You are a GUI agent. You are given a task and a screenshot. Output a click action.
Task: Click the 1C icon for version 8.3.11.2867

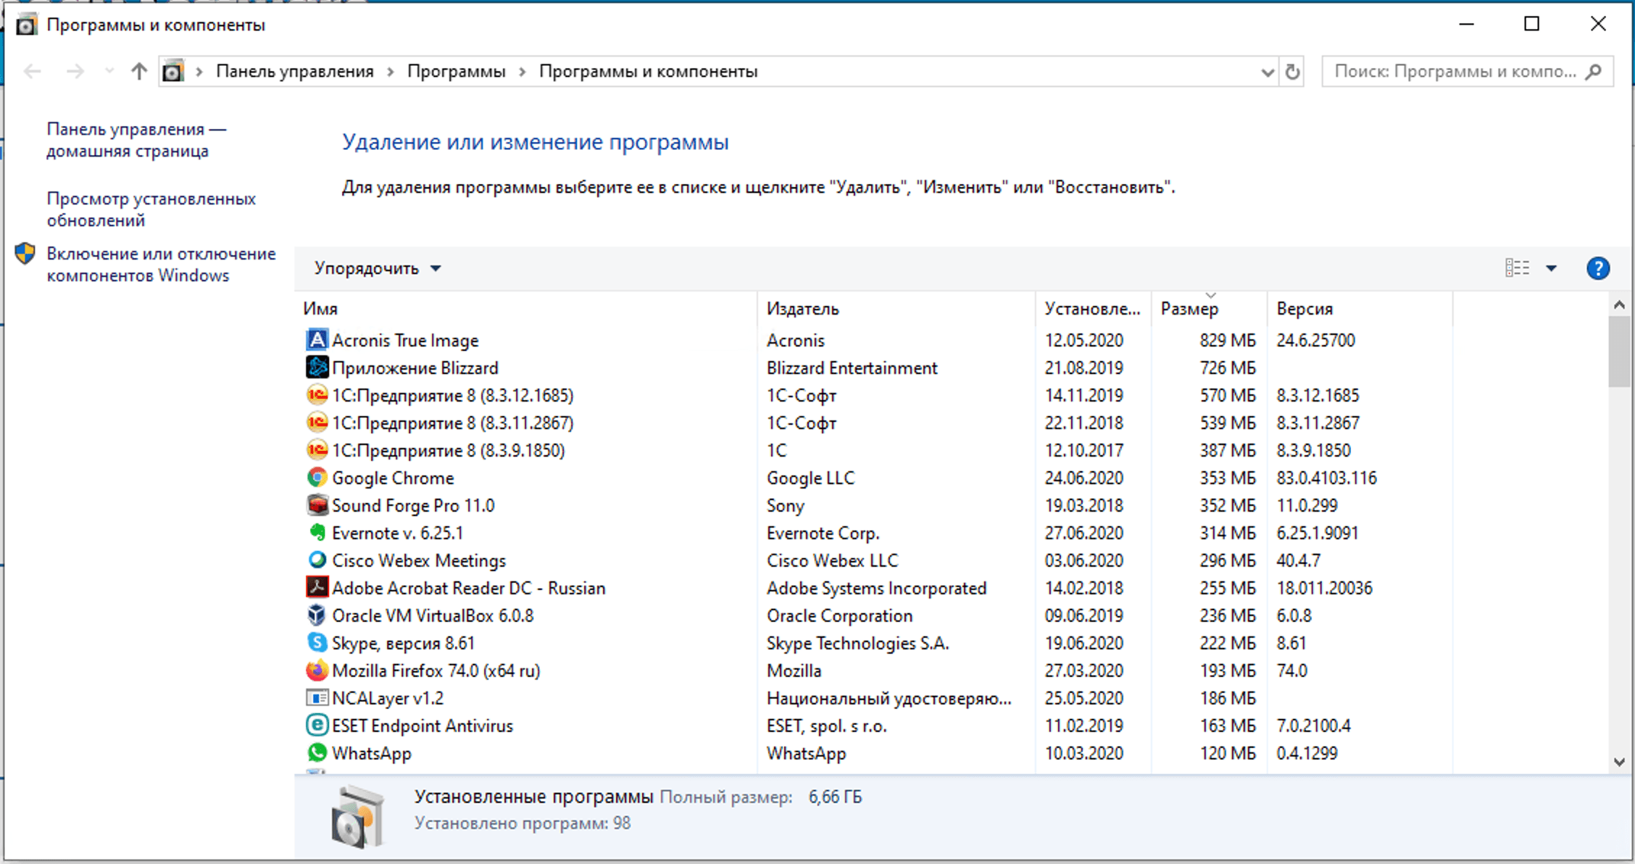pos(317,423)
